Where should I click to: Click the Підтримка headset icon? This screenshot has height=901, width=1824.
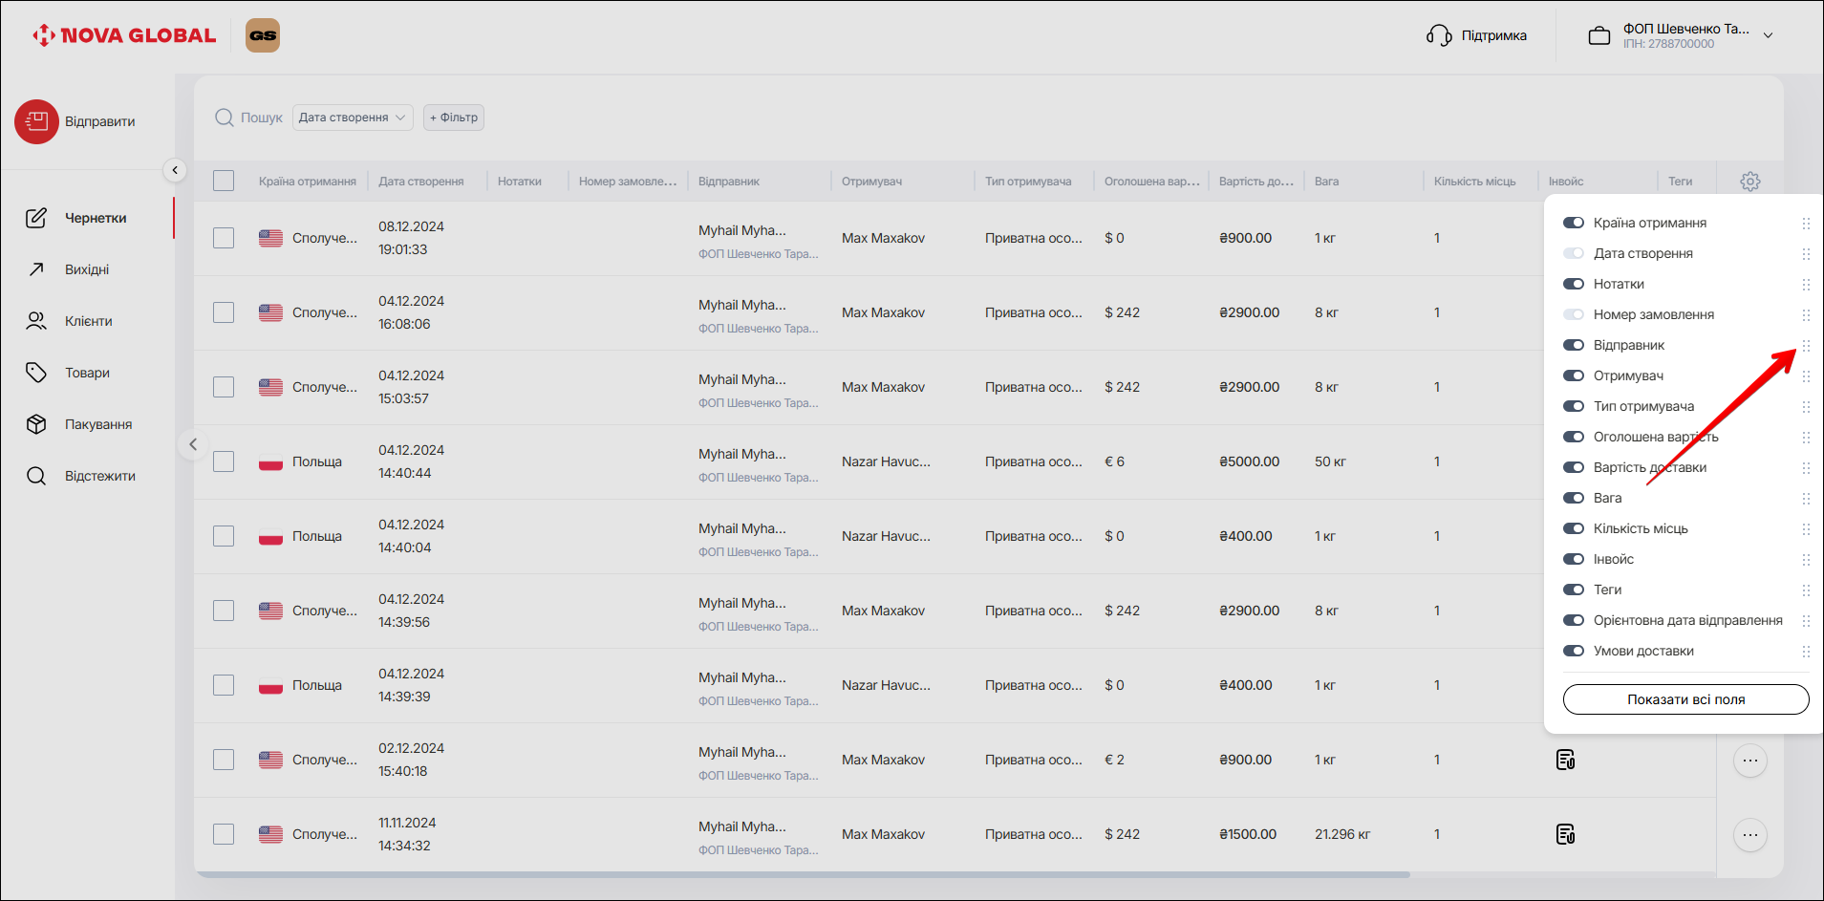tap(1439, 35)
